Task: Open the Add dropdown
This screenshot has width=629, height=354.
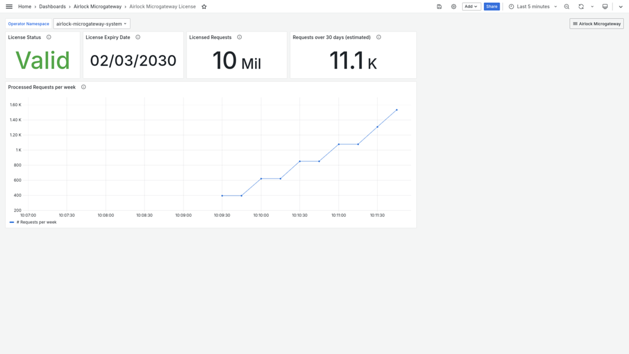Action: 471,6
